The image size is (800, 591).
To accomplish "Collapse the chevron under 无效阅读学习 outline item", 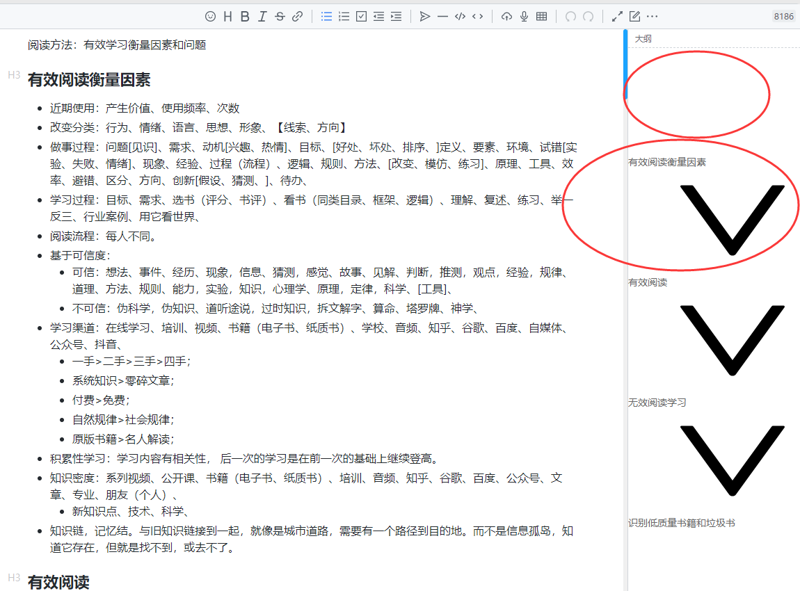I will tap(732, 460).
